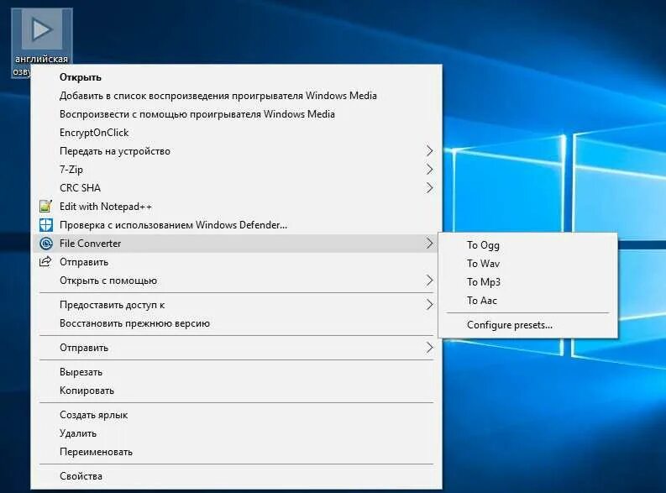Open the CRC SHA submenu entry
The height and width of the screenshot is (493, 666).
[237, 187]
